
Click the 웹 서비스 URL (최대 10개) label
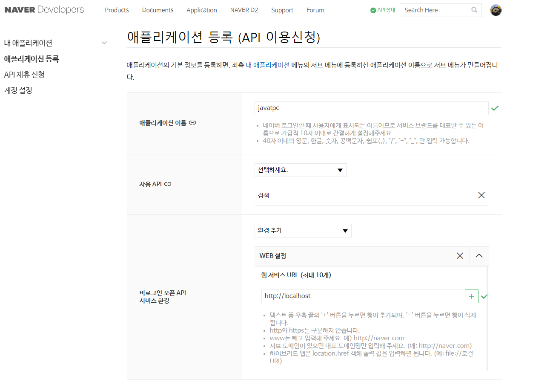[x=296, y=275]
